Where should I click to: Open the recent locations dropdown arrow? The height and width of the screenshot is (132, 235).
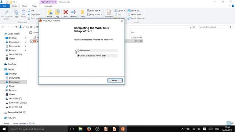pyautogui.click(x=12, y=27)
